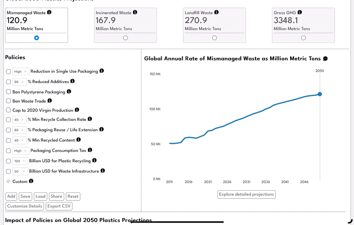Screen dimensions: 354x225
Task: Switch to the Incinerated Waste metric card
Action: point(125,37)
